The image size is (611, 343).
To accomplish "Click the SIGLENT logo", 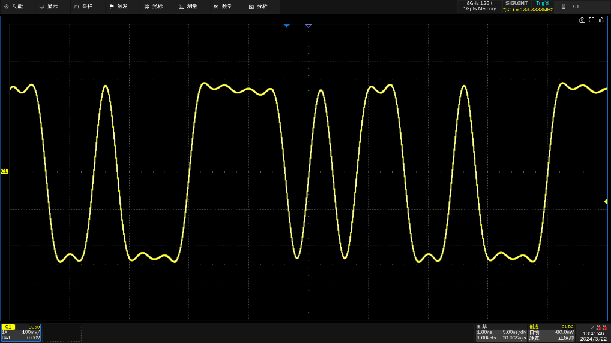I will pyautogui.click(x=516, y=3).
